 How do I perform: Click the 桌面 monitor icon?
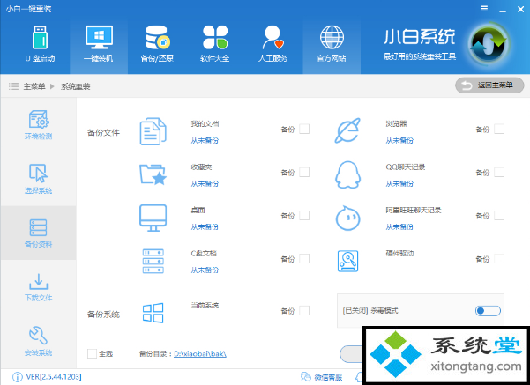(153, 218)
